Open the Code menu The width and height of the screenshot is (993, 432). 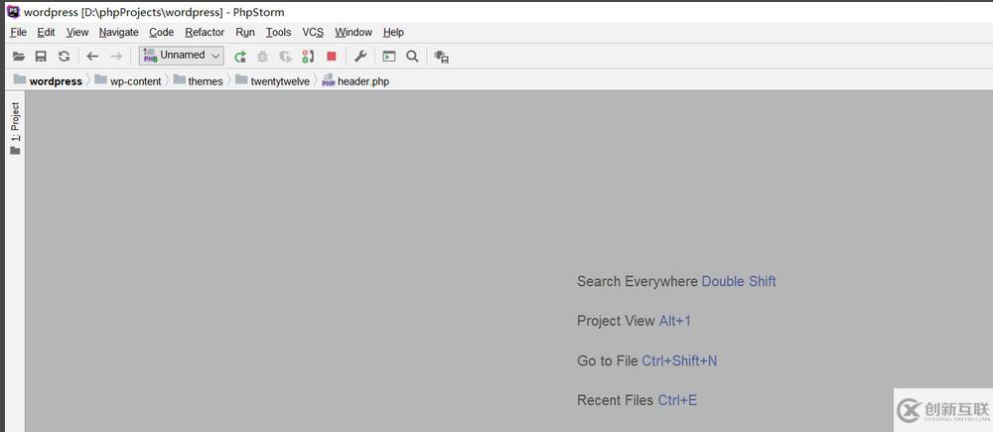point(162,33)
